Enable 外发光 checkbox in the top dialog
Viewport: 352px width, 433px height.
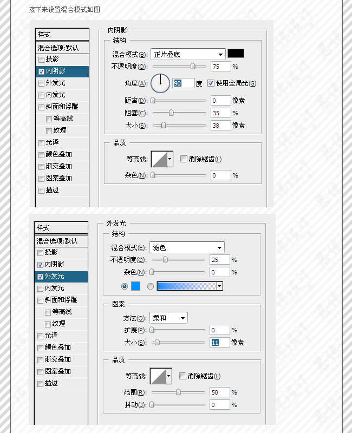coord(42,83)
